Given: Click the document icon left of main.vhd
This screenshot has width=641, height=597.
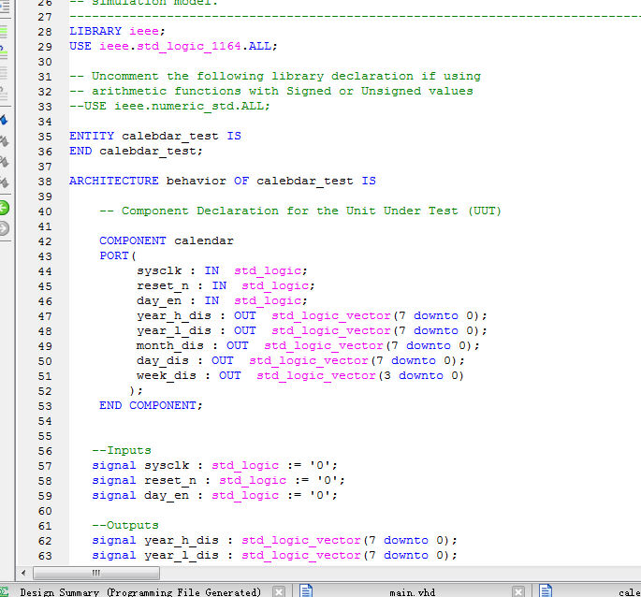Looking at the screenshot, I should point(306,591).
